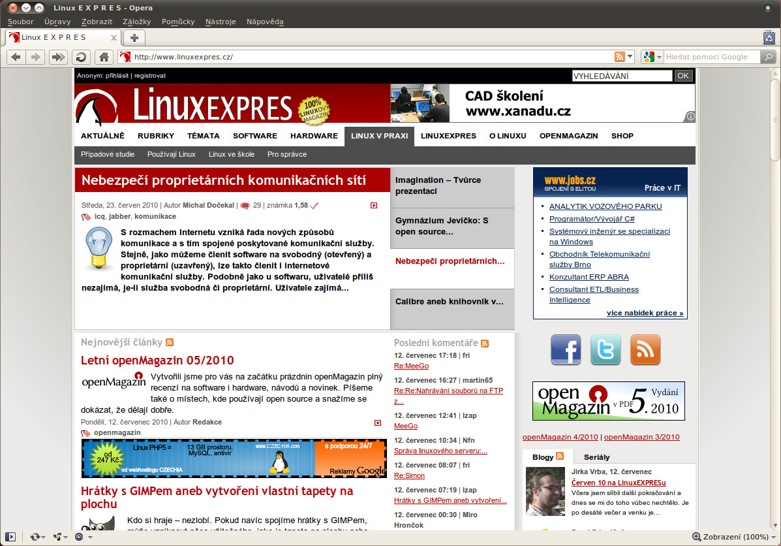The height and width of the screenshot is (546, 781).
Task: Click the CZECHIA webhosting ad banner
Action: [234, 458]
